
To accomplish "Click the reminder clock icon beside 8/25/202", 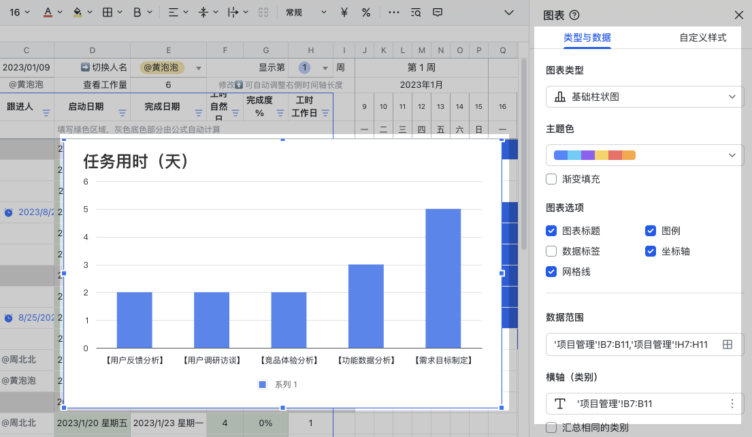I will click(x=9, y=318).
